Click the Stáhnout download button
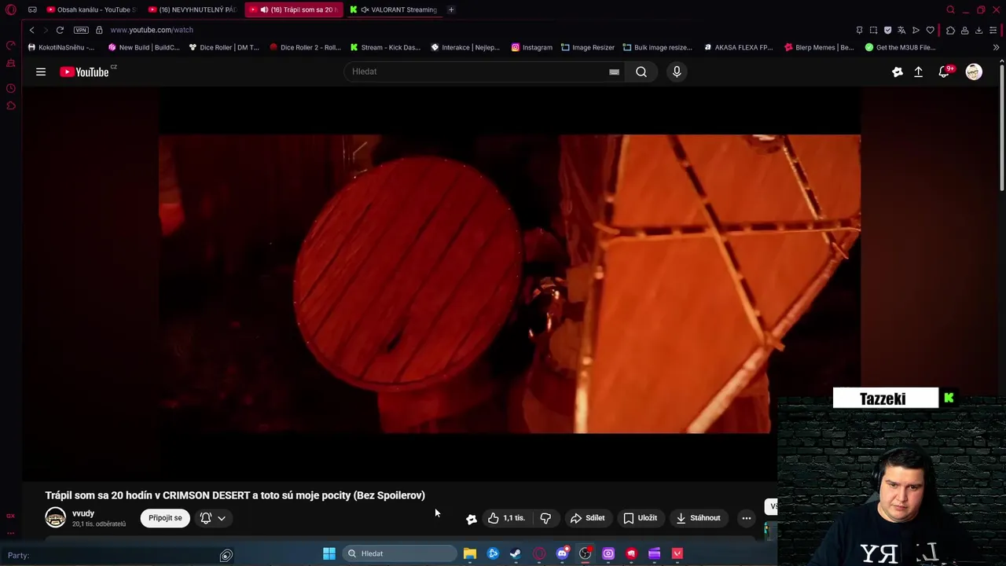Screen dimensions: 1006x566 tap(698, 518)
